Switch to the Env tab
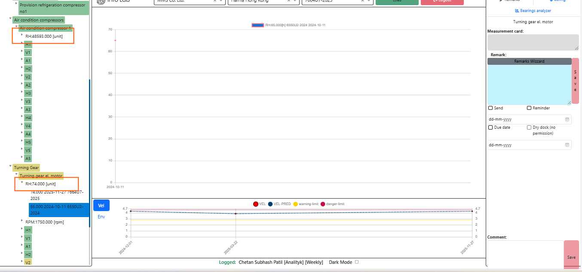 click(101, 217)
